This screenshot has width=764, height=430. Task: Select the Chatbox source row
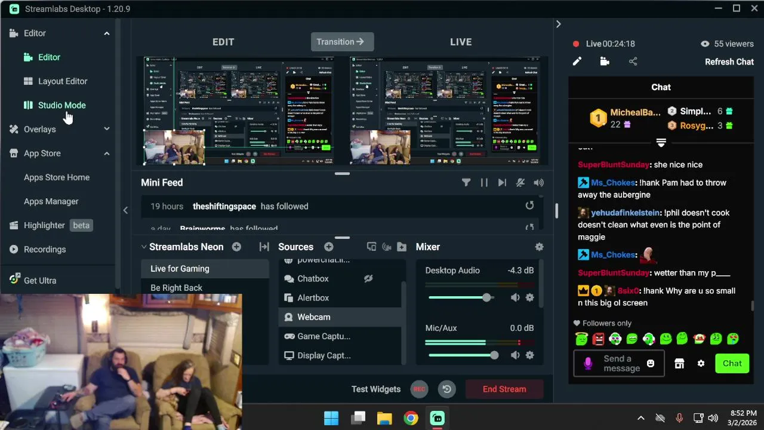point(340,279)
